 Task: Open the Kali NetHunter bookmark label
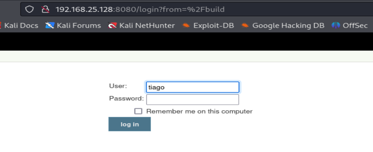147,25
